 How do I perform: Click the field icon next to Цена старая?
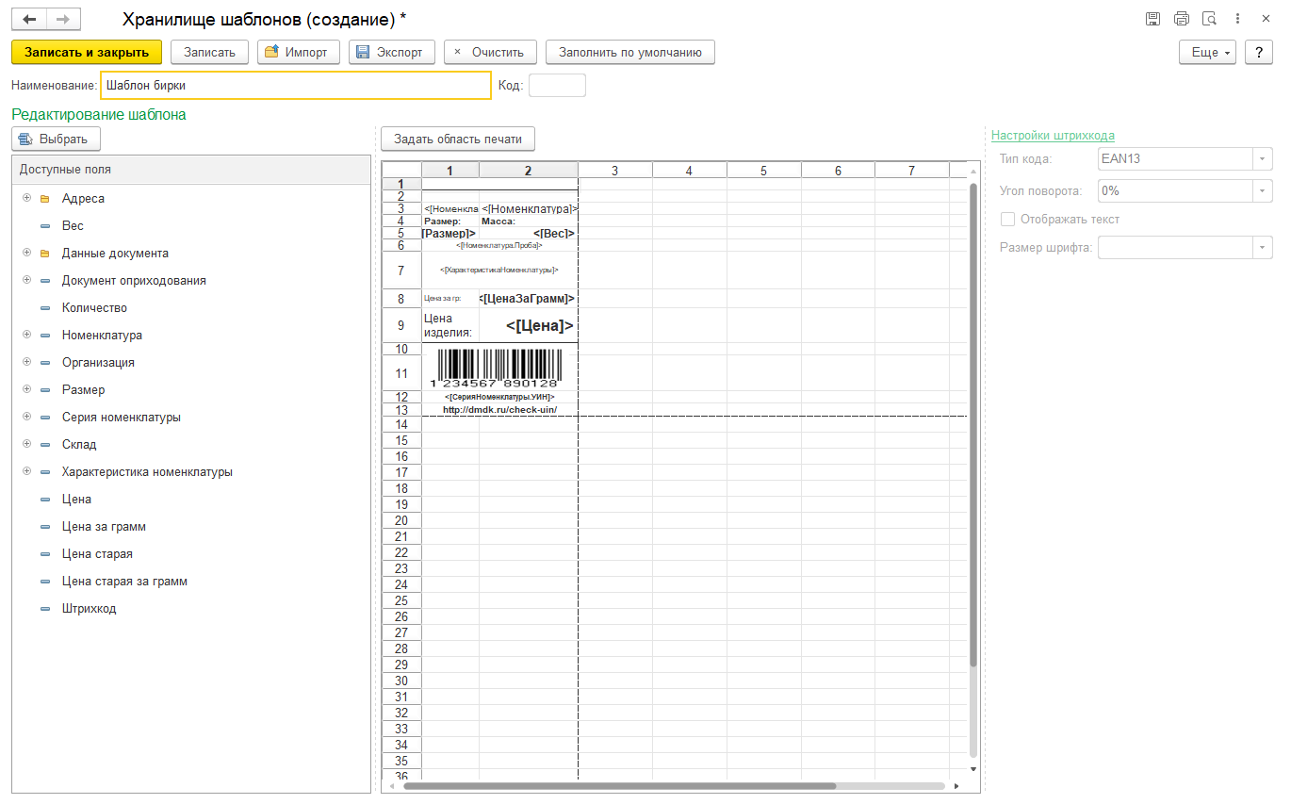point(45,554)
